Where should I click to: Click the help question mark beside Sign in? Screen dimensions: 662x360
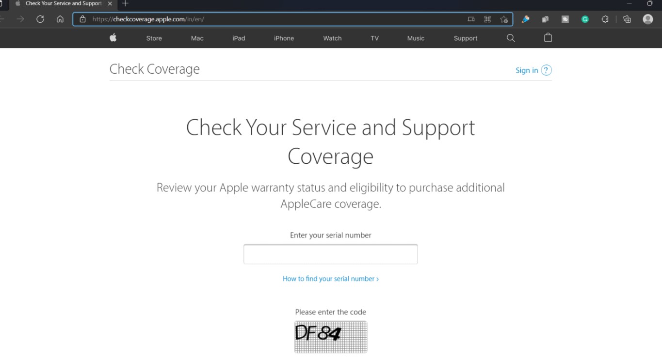click(546, 70)
